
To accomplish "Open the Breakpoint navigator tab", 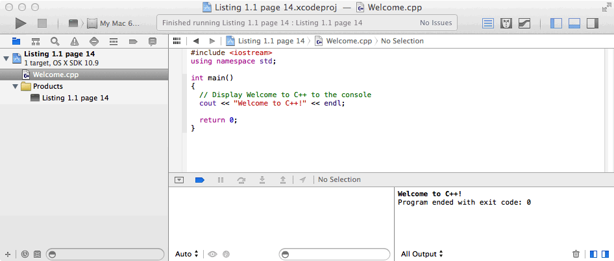I will (x=133, y=41).
